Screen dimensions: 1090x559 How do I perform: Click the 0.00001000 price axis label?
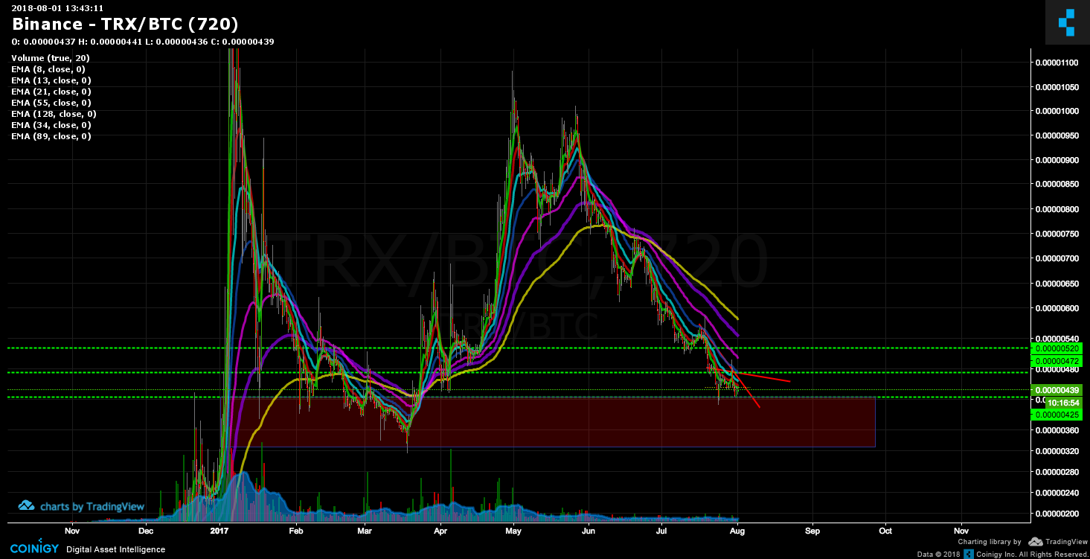[1057, 112]
